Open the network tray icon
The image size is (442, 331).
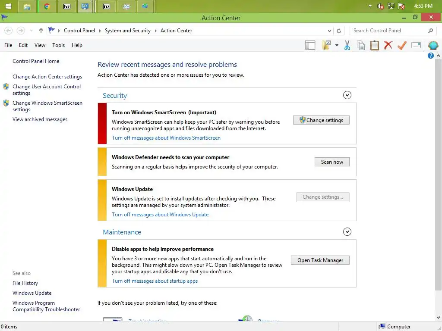coord(391,6)
